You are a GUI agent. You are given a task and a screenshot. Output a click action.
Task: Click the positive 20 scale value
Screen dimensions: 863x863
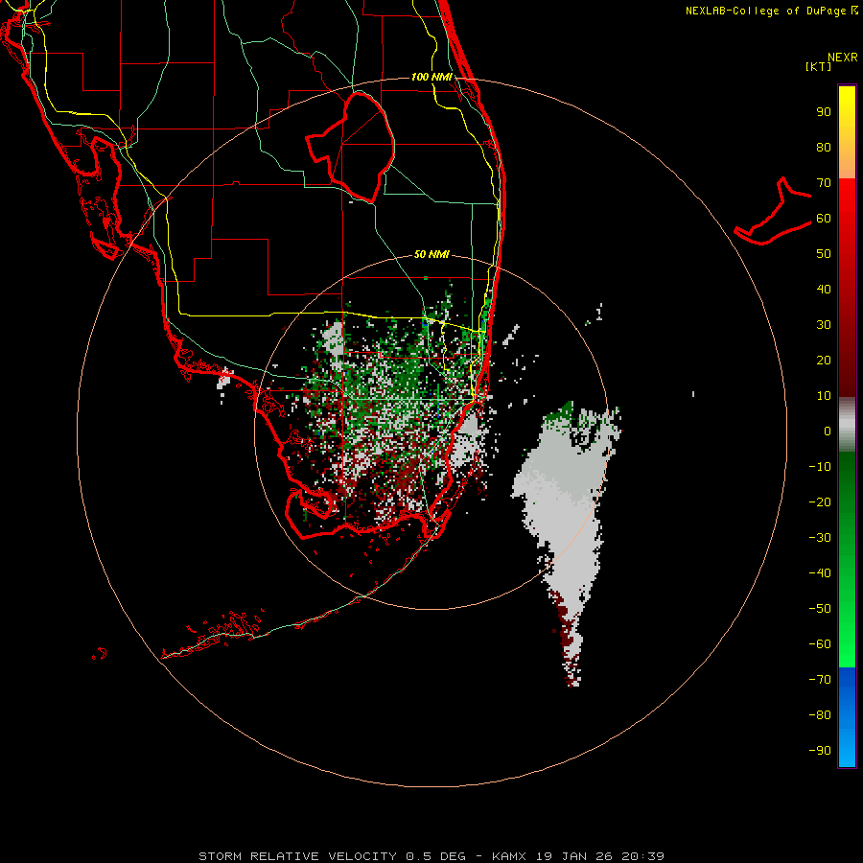click(824, 361)
